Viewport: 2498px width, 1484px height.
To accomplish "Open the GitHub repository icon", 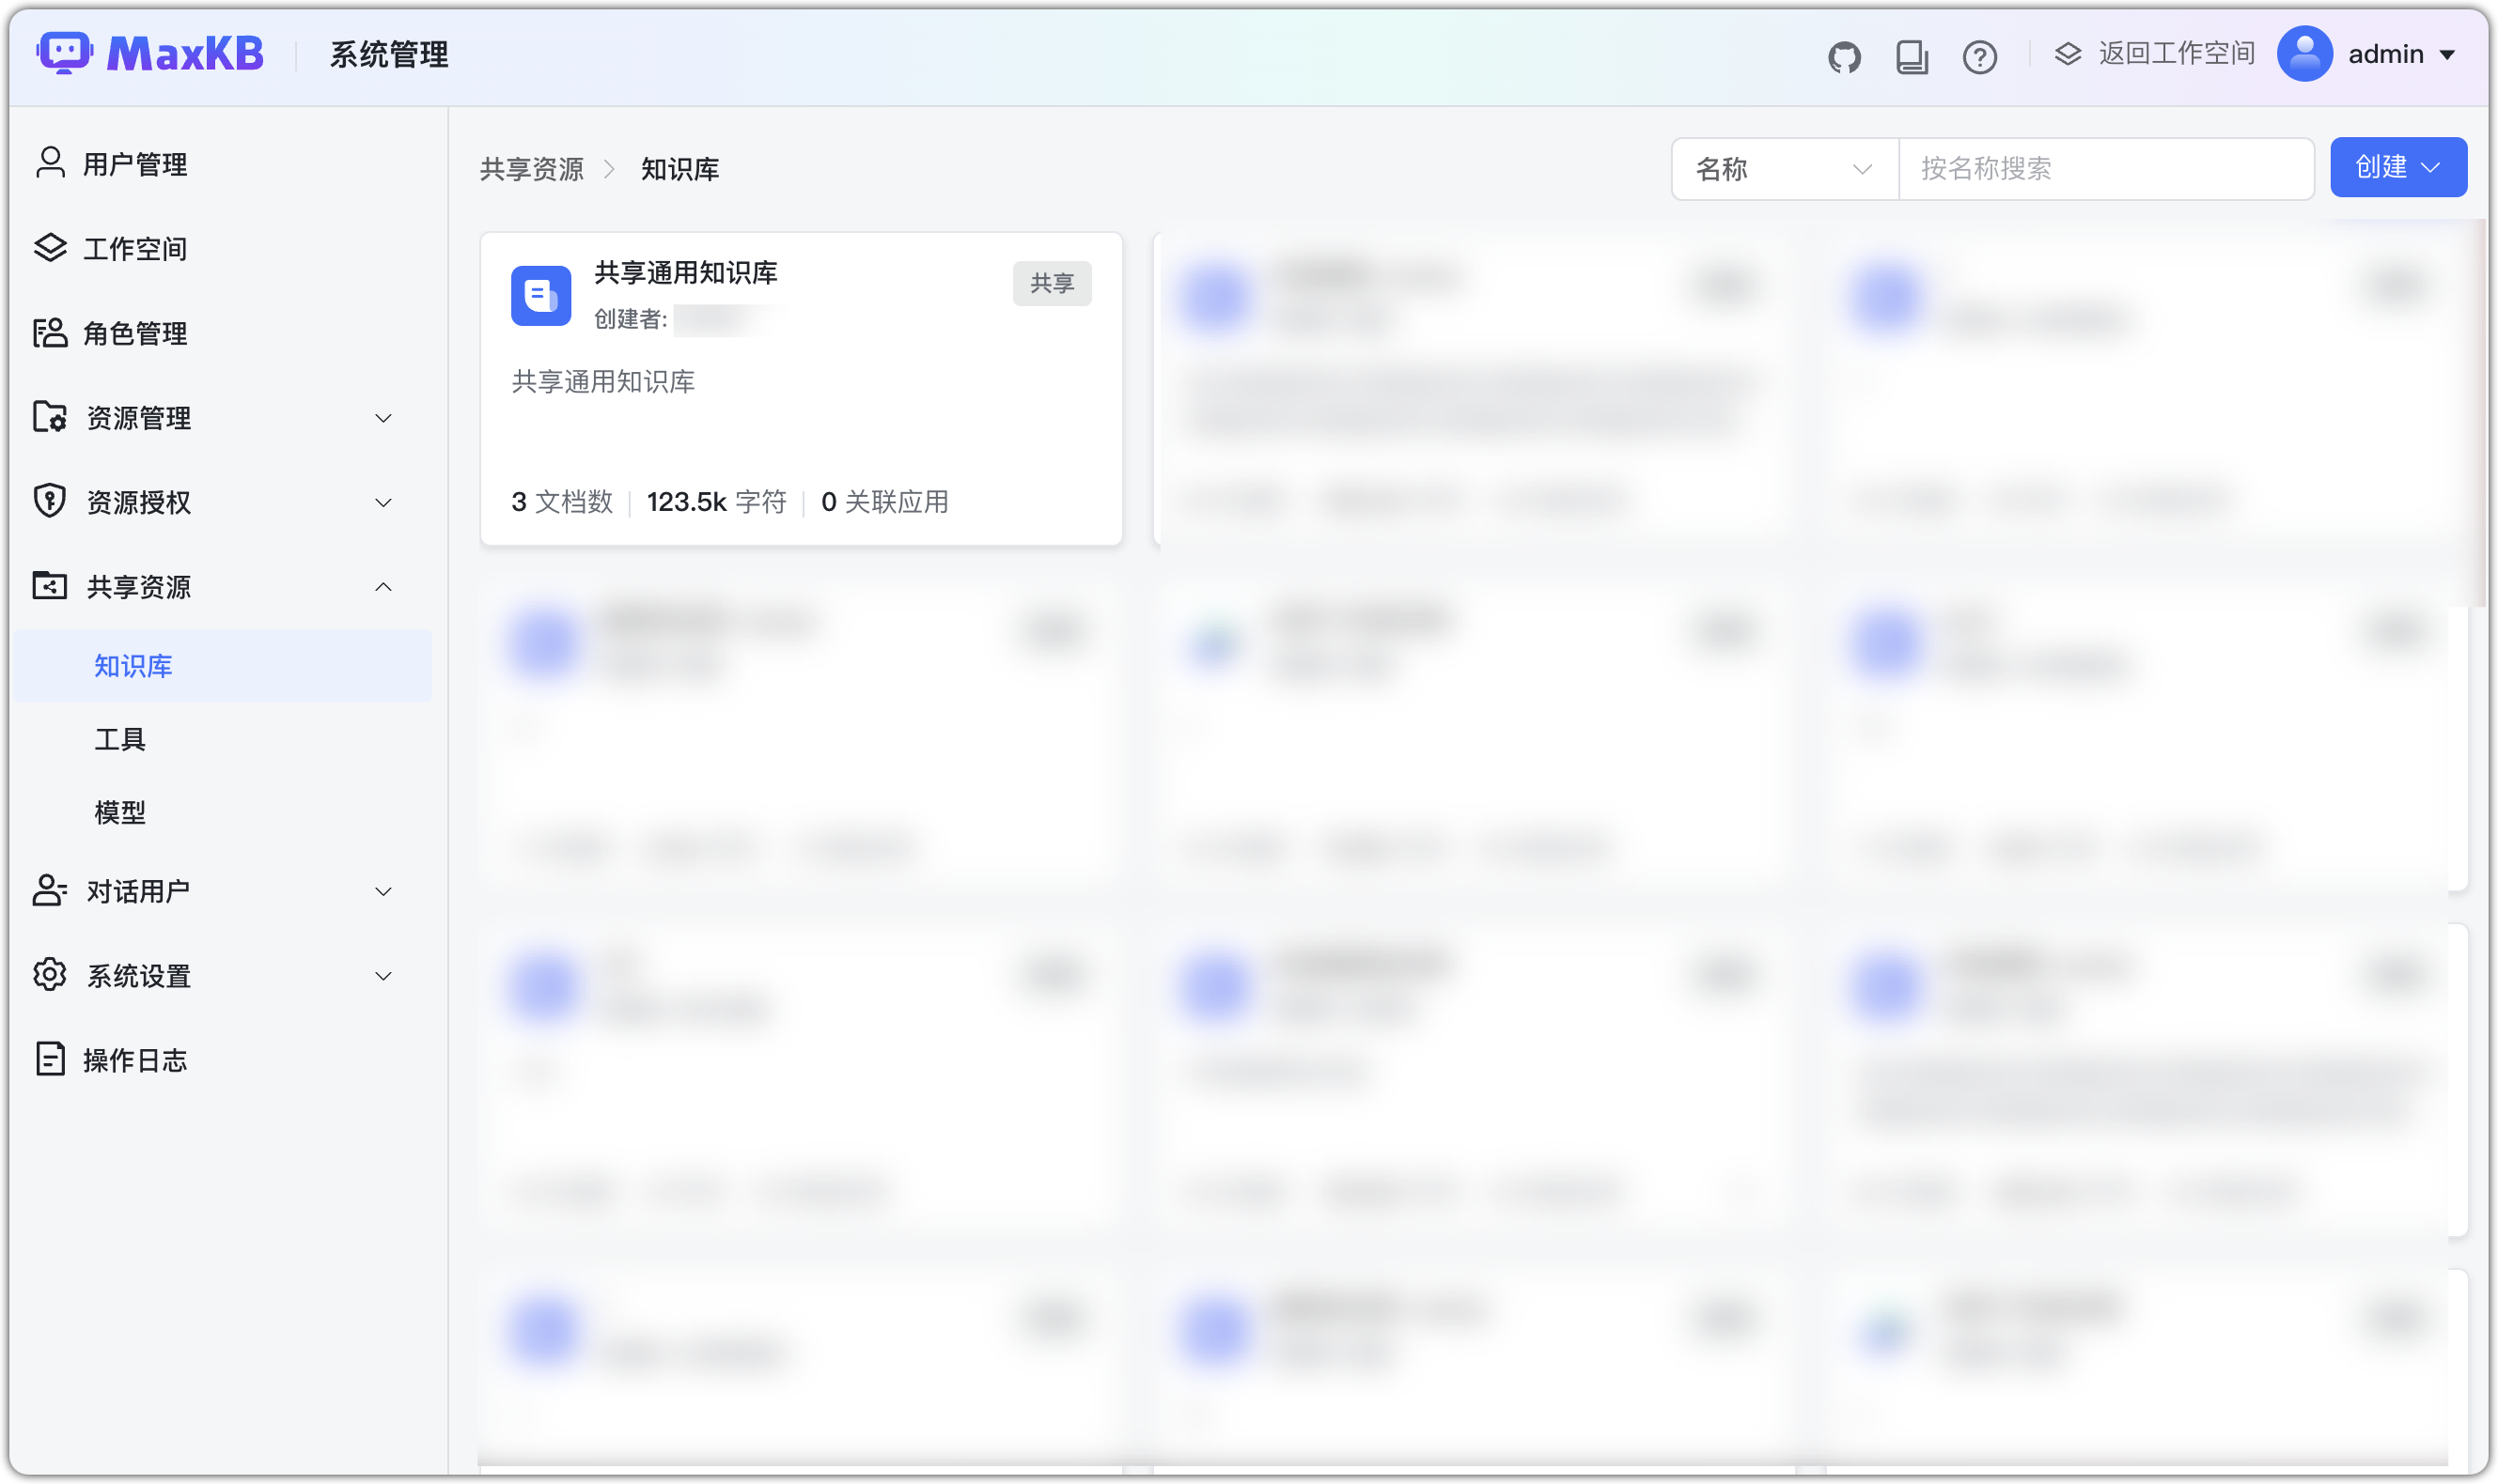I will (x=1844, y=57).
